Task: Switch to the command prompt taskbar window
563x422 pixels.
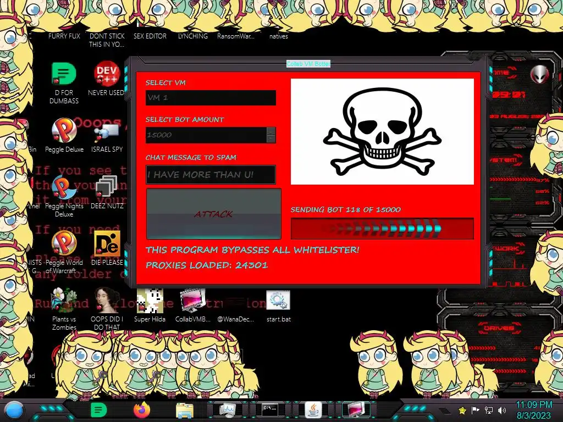Action: pyautogui.click(x=269, y=410)
